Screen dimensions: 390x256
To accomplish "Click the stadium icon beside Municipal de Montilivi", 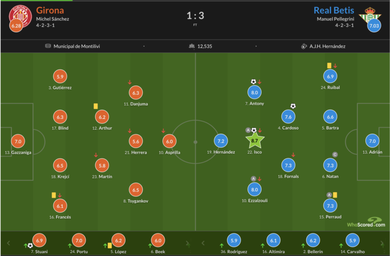I will 48,46.
